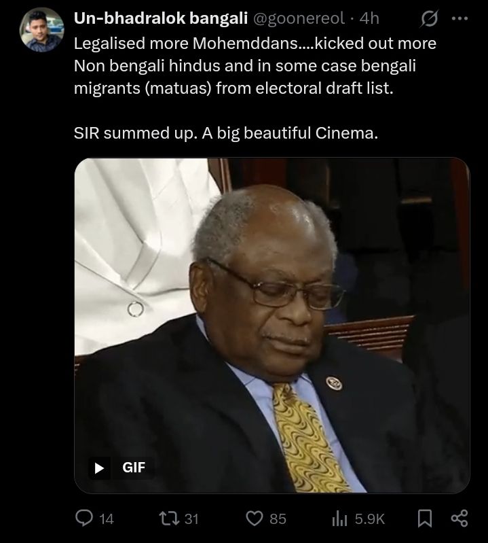Like the post with the heart icon

(x=254, y=519)
